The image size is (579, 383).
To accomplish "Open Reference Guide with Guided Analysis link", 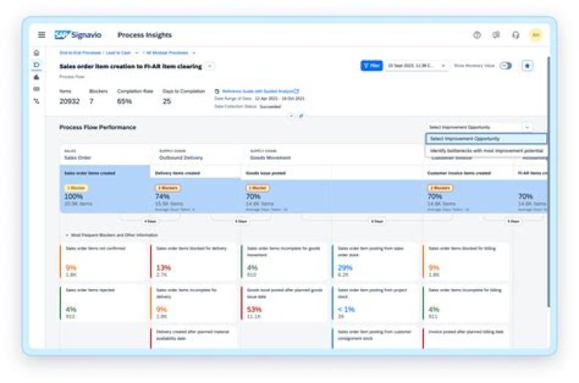I will click(261, 91).
